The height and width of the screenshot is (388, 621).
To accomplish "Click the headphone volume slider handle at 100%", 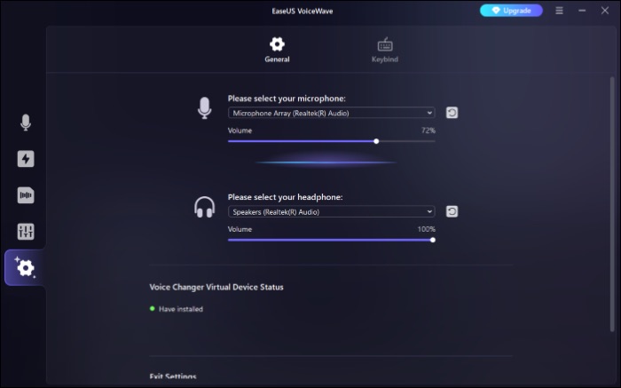I will pos(433,240).
